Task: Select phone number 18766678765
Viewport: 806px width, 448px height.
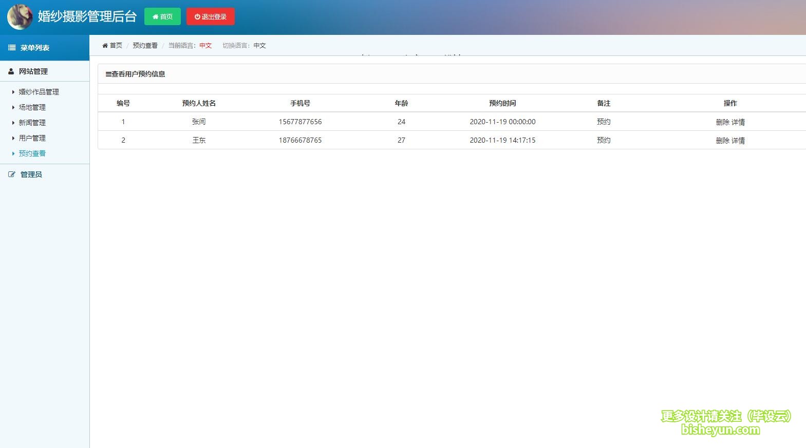Action: click(301, 140)
